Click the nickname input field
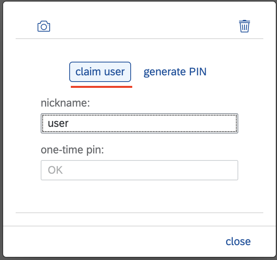Image resolution: width=277 pixels, height=260 pixels. [x=139, y=123]
